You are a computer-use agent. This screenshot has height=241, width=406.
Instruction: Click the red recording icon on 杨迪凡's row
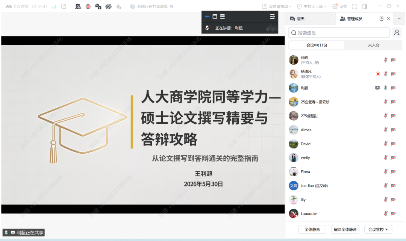click(x=378, y=74)
